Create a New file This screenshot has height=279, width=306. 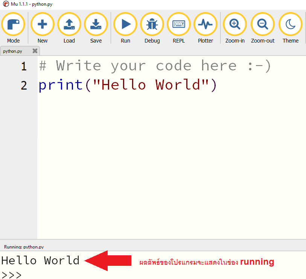click(x=43, y=28)
